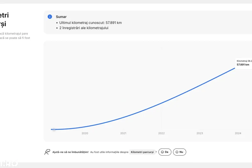
Task: Click the Sumar heading text
Action: (61, 17)
